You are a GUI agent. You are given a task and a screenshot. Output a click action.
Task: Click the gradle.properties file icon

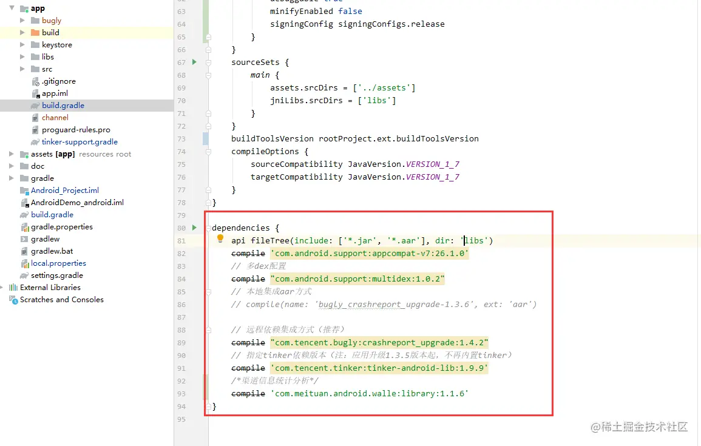[x=25, y=227]
